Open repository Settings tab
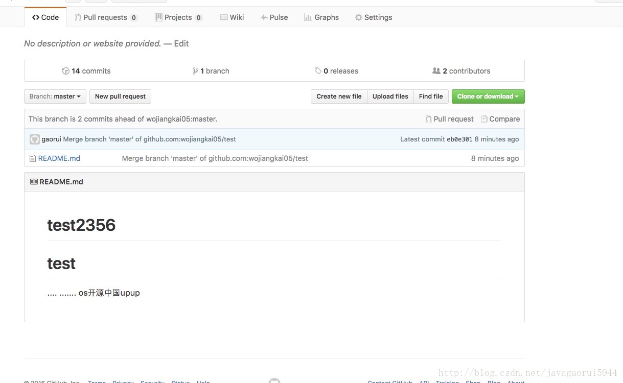623x383 pixels. tap(374, 17)
